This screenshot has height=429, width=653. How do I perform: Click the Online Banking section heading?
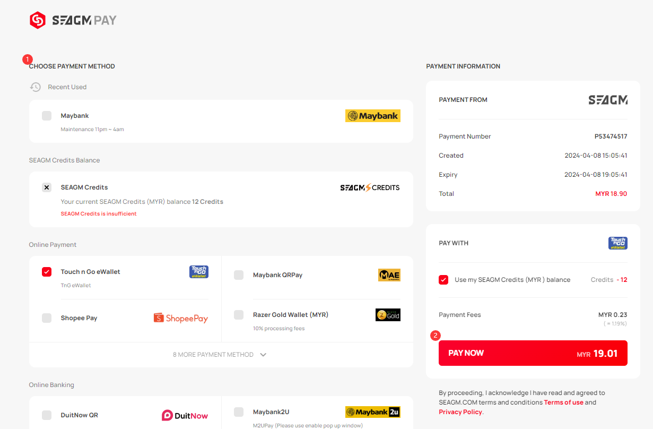coord(51,385)
